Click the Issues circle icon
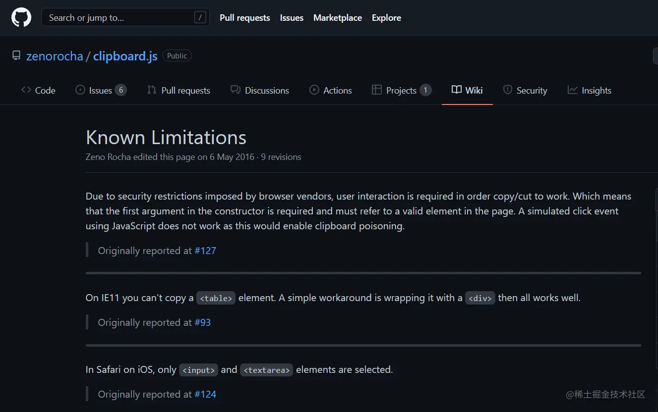Viewport: 658px width, 412px height. pyautogui.click(x=80, y=90)
